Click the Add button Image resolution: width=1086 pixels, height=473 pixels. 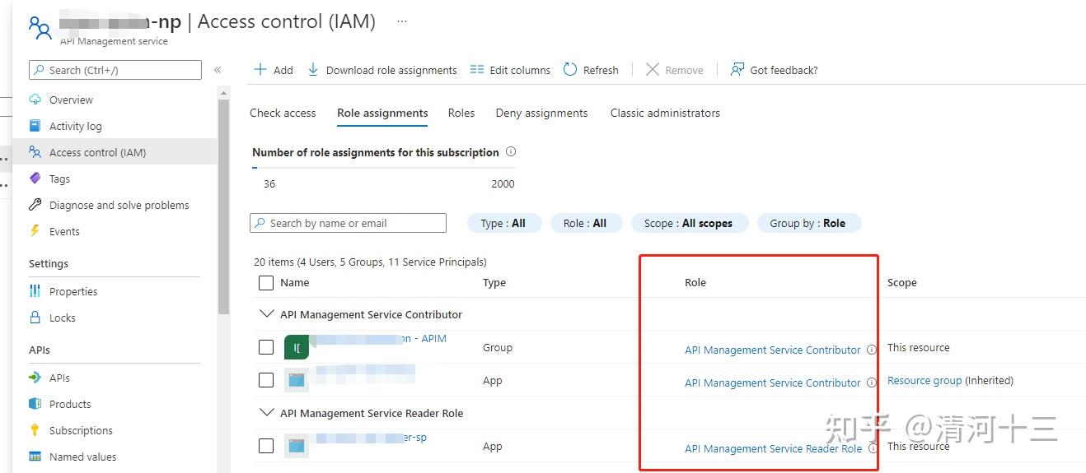274,70
